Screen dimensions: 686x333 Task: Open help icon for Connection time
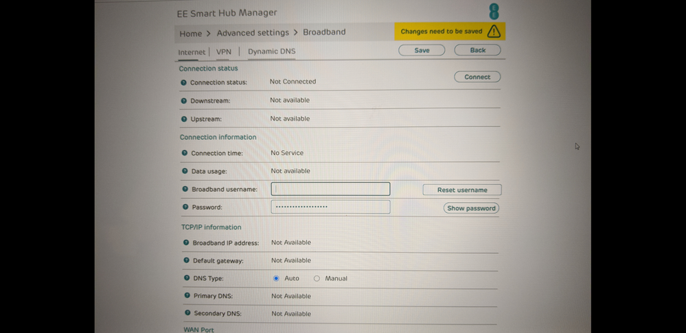tap(185, 153)
